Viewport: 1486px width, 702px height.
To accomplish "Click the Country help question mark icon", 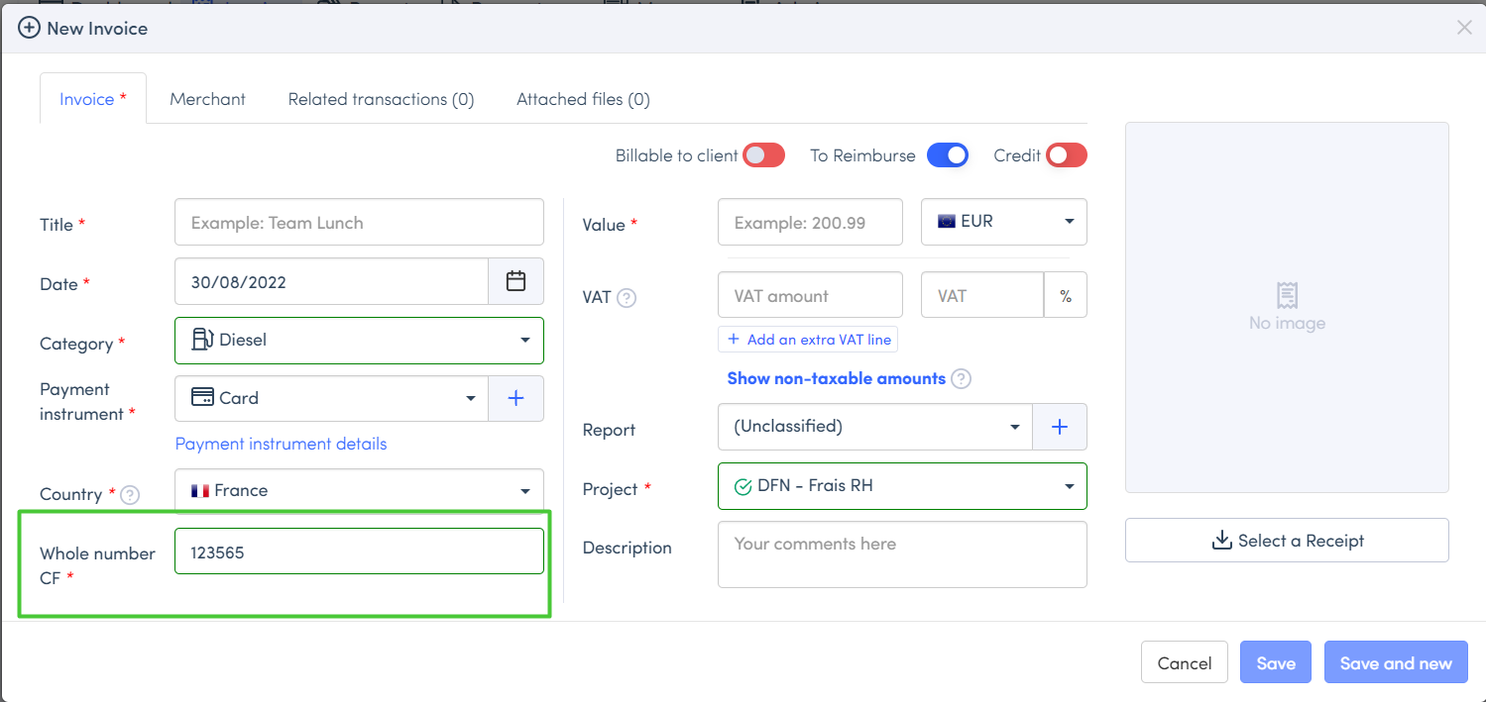I will coord(130,494).
